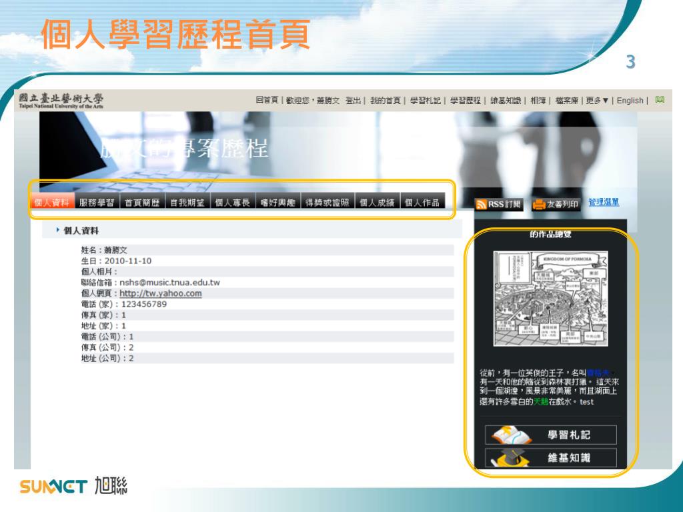Click the 傳真 (家) row
Viewport: 683px width, 512px height.
(x=267, y=315)
